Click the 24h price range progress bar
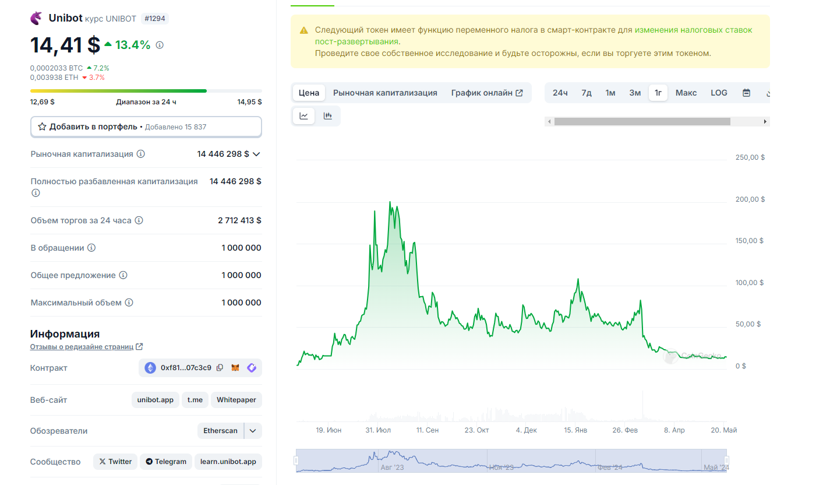Screen dimensions: 830x485 146,91
